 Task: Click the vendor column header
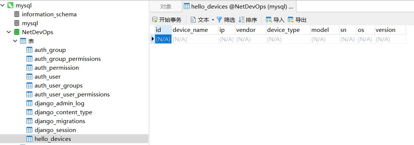[251, 30]
